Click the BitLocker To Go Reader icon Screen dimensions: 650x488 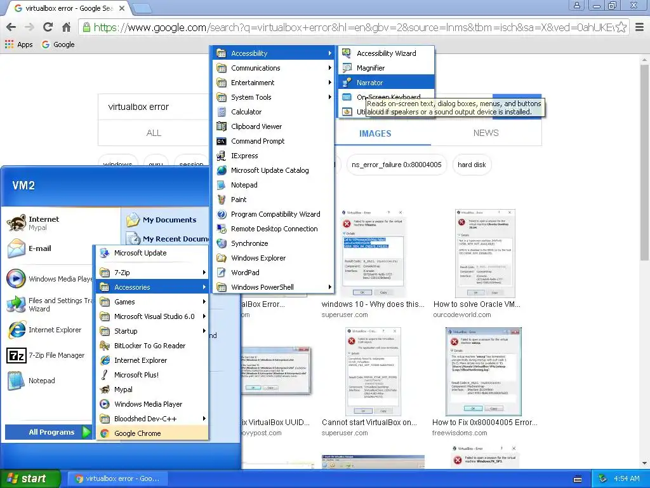click(105, 346)
